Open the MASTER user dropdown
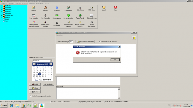 click(x=51, y=61)
